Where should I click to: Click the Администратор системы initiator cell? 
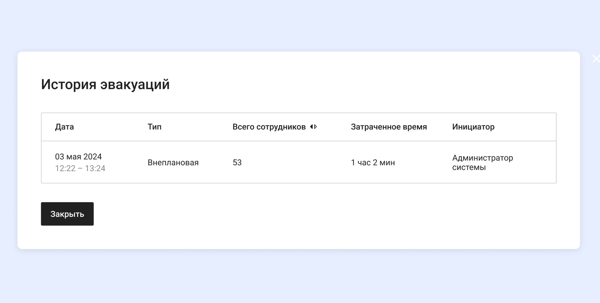[482, 162]
